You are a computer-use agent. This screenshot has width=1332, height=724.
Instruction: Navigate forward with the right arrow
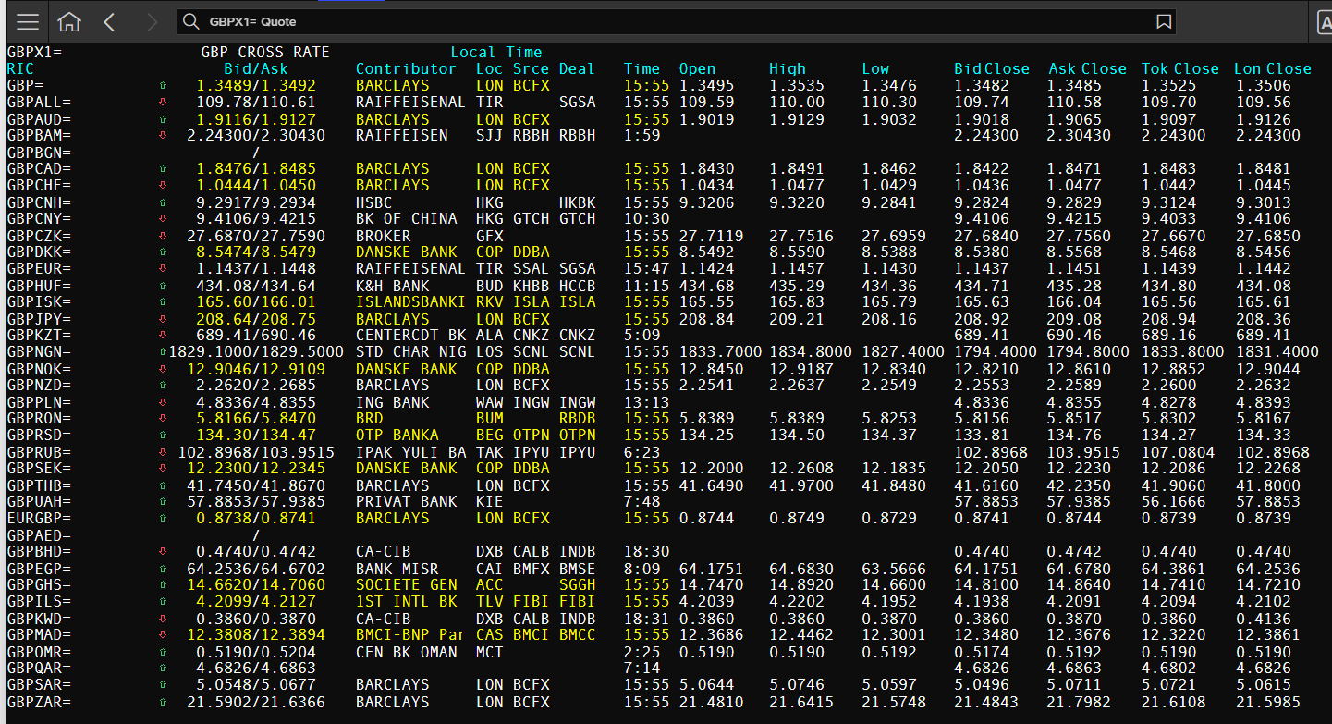pos(153,21)
